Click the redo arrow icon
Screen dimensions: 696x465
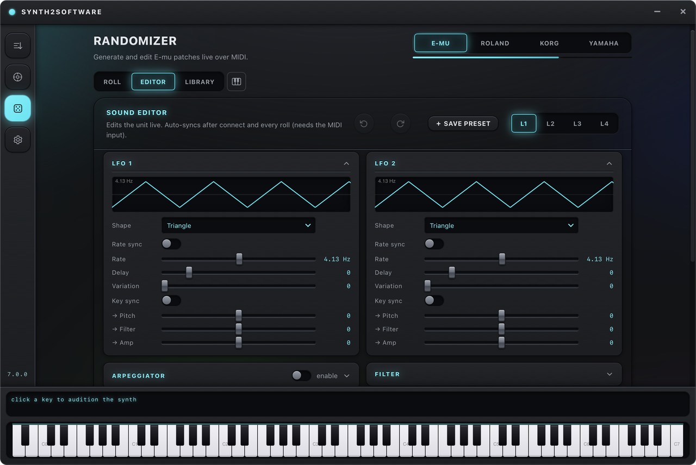click(400, 123)
